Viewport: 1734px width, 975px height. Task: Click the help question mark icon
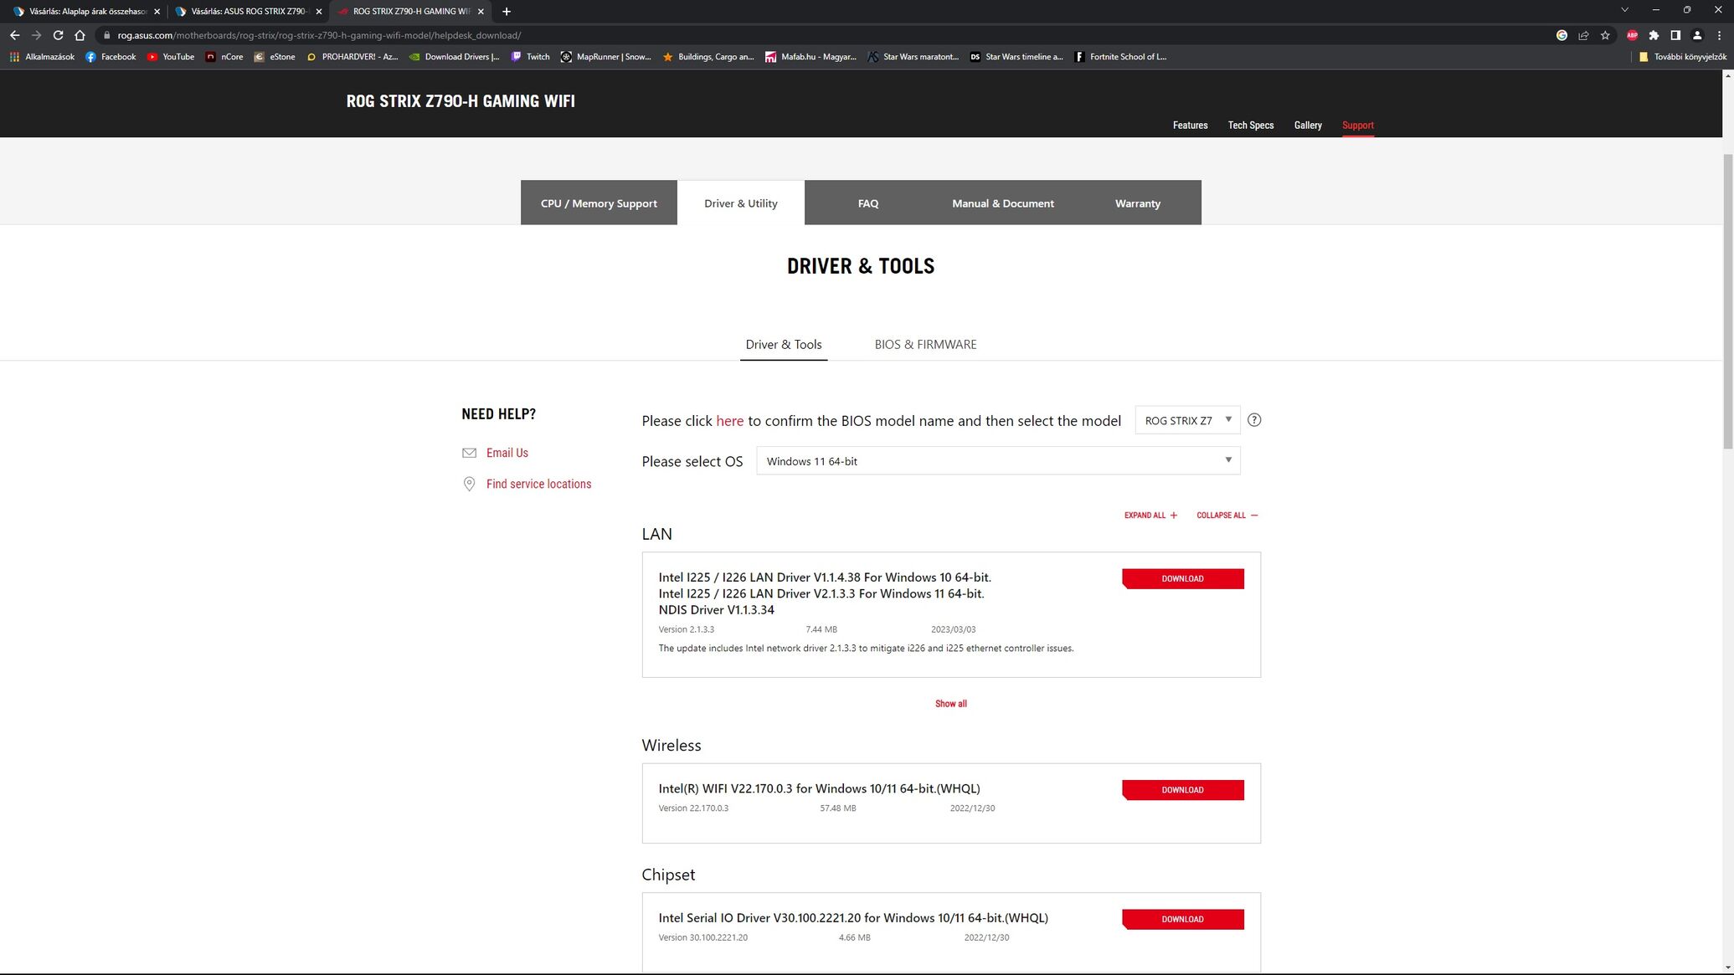coord(1254,420)
